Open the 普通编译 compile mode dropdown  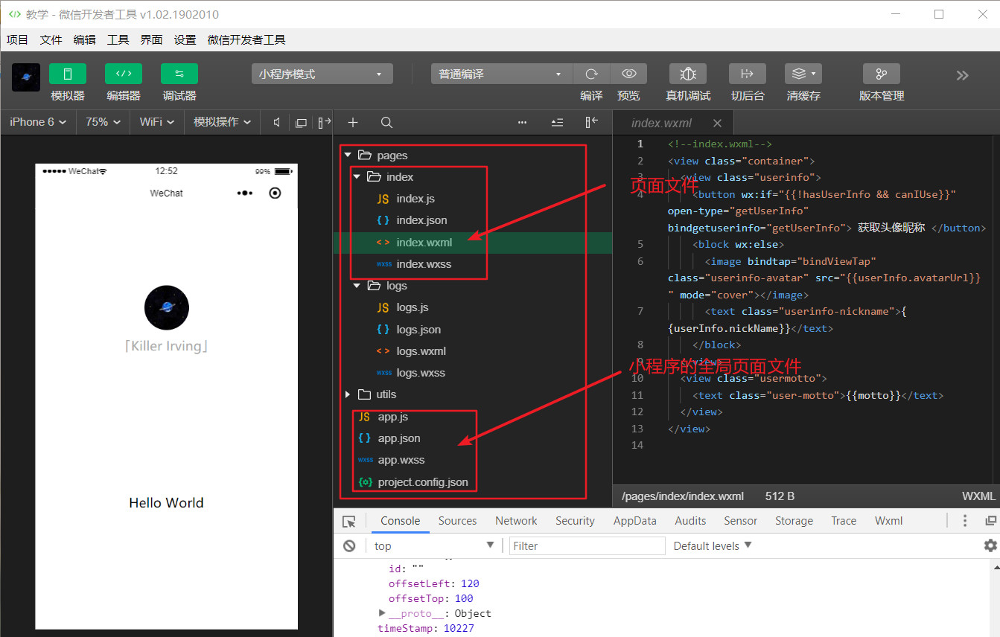click(x=502, y=74)
